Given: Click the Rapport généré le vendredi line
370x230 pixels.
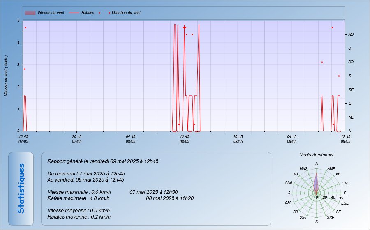Looking at the screenshot, I should pyautogui.click(x=103, y=161).
